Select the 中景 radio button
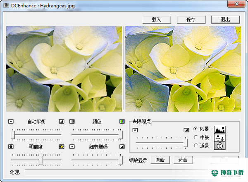This screenshot has height=182, width=248. (x=196, y=137)
